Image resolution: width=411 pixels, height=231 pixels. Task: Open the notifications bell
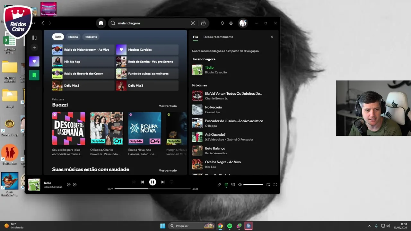(222, 23)
